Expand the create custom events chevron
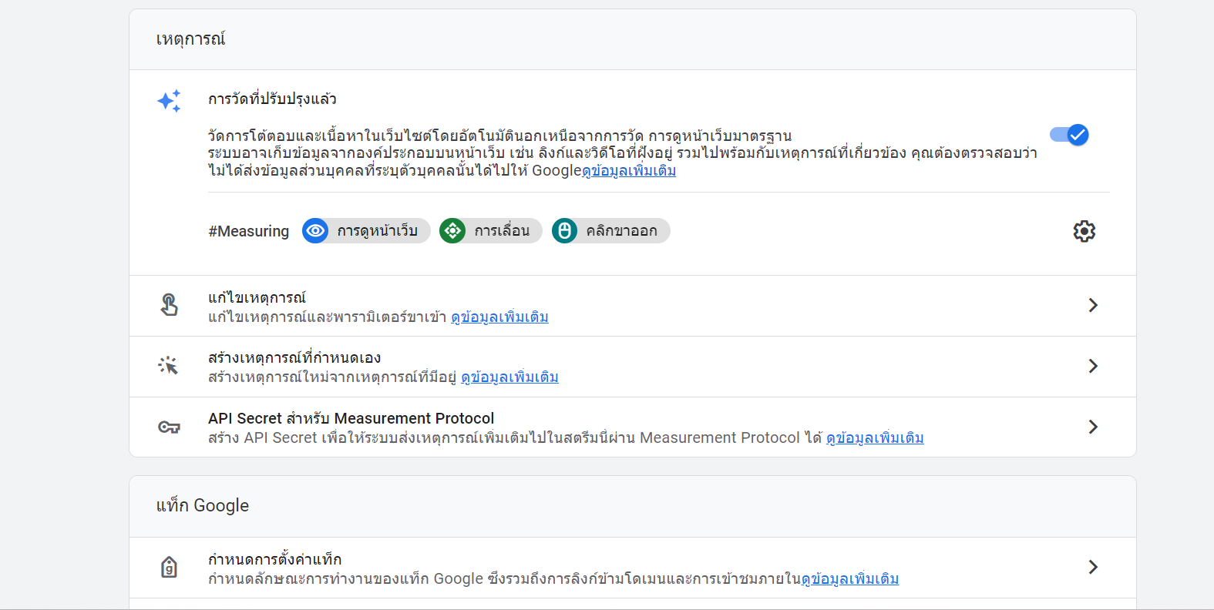 [1093, 366]
